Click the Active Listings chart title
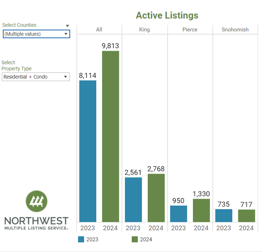This screenshot has width=262, height=252. [167, 16]
